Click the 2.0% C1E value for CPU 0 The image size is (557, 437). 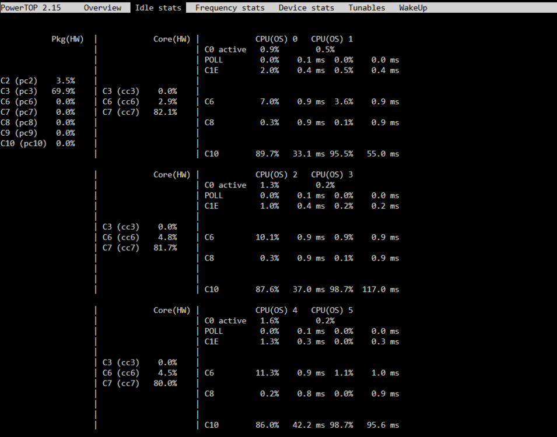pos(269,71)
